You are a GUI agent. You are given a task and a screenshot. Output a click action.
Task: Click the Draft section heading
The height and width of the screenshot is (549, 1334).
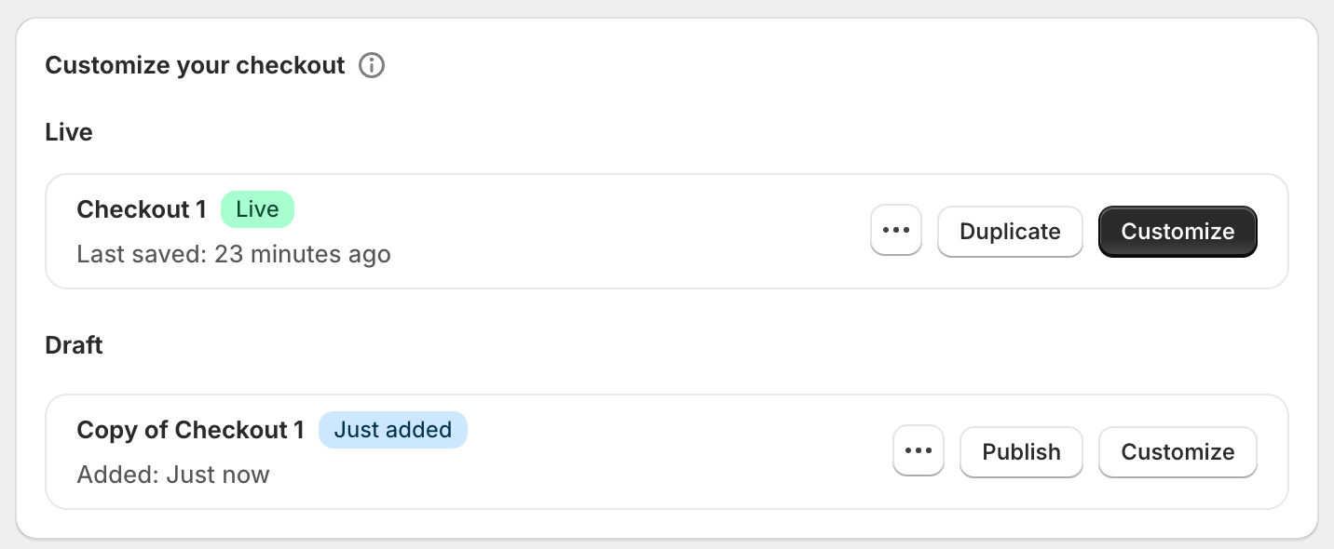click(x=74, y=344)
